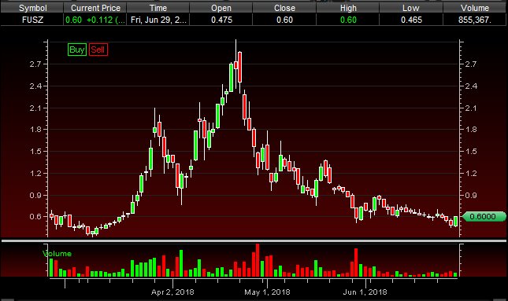Click the Volume panel label

(57, 254)
